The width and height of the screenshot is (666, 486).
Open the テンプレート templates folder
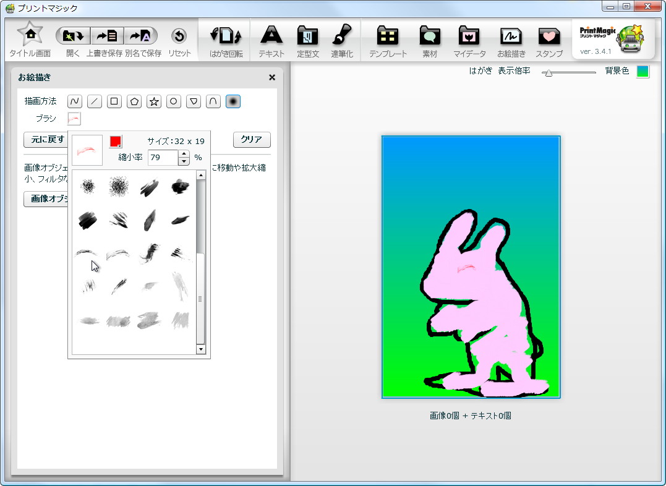[388, 40]
